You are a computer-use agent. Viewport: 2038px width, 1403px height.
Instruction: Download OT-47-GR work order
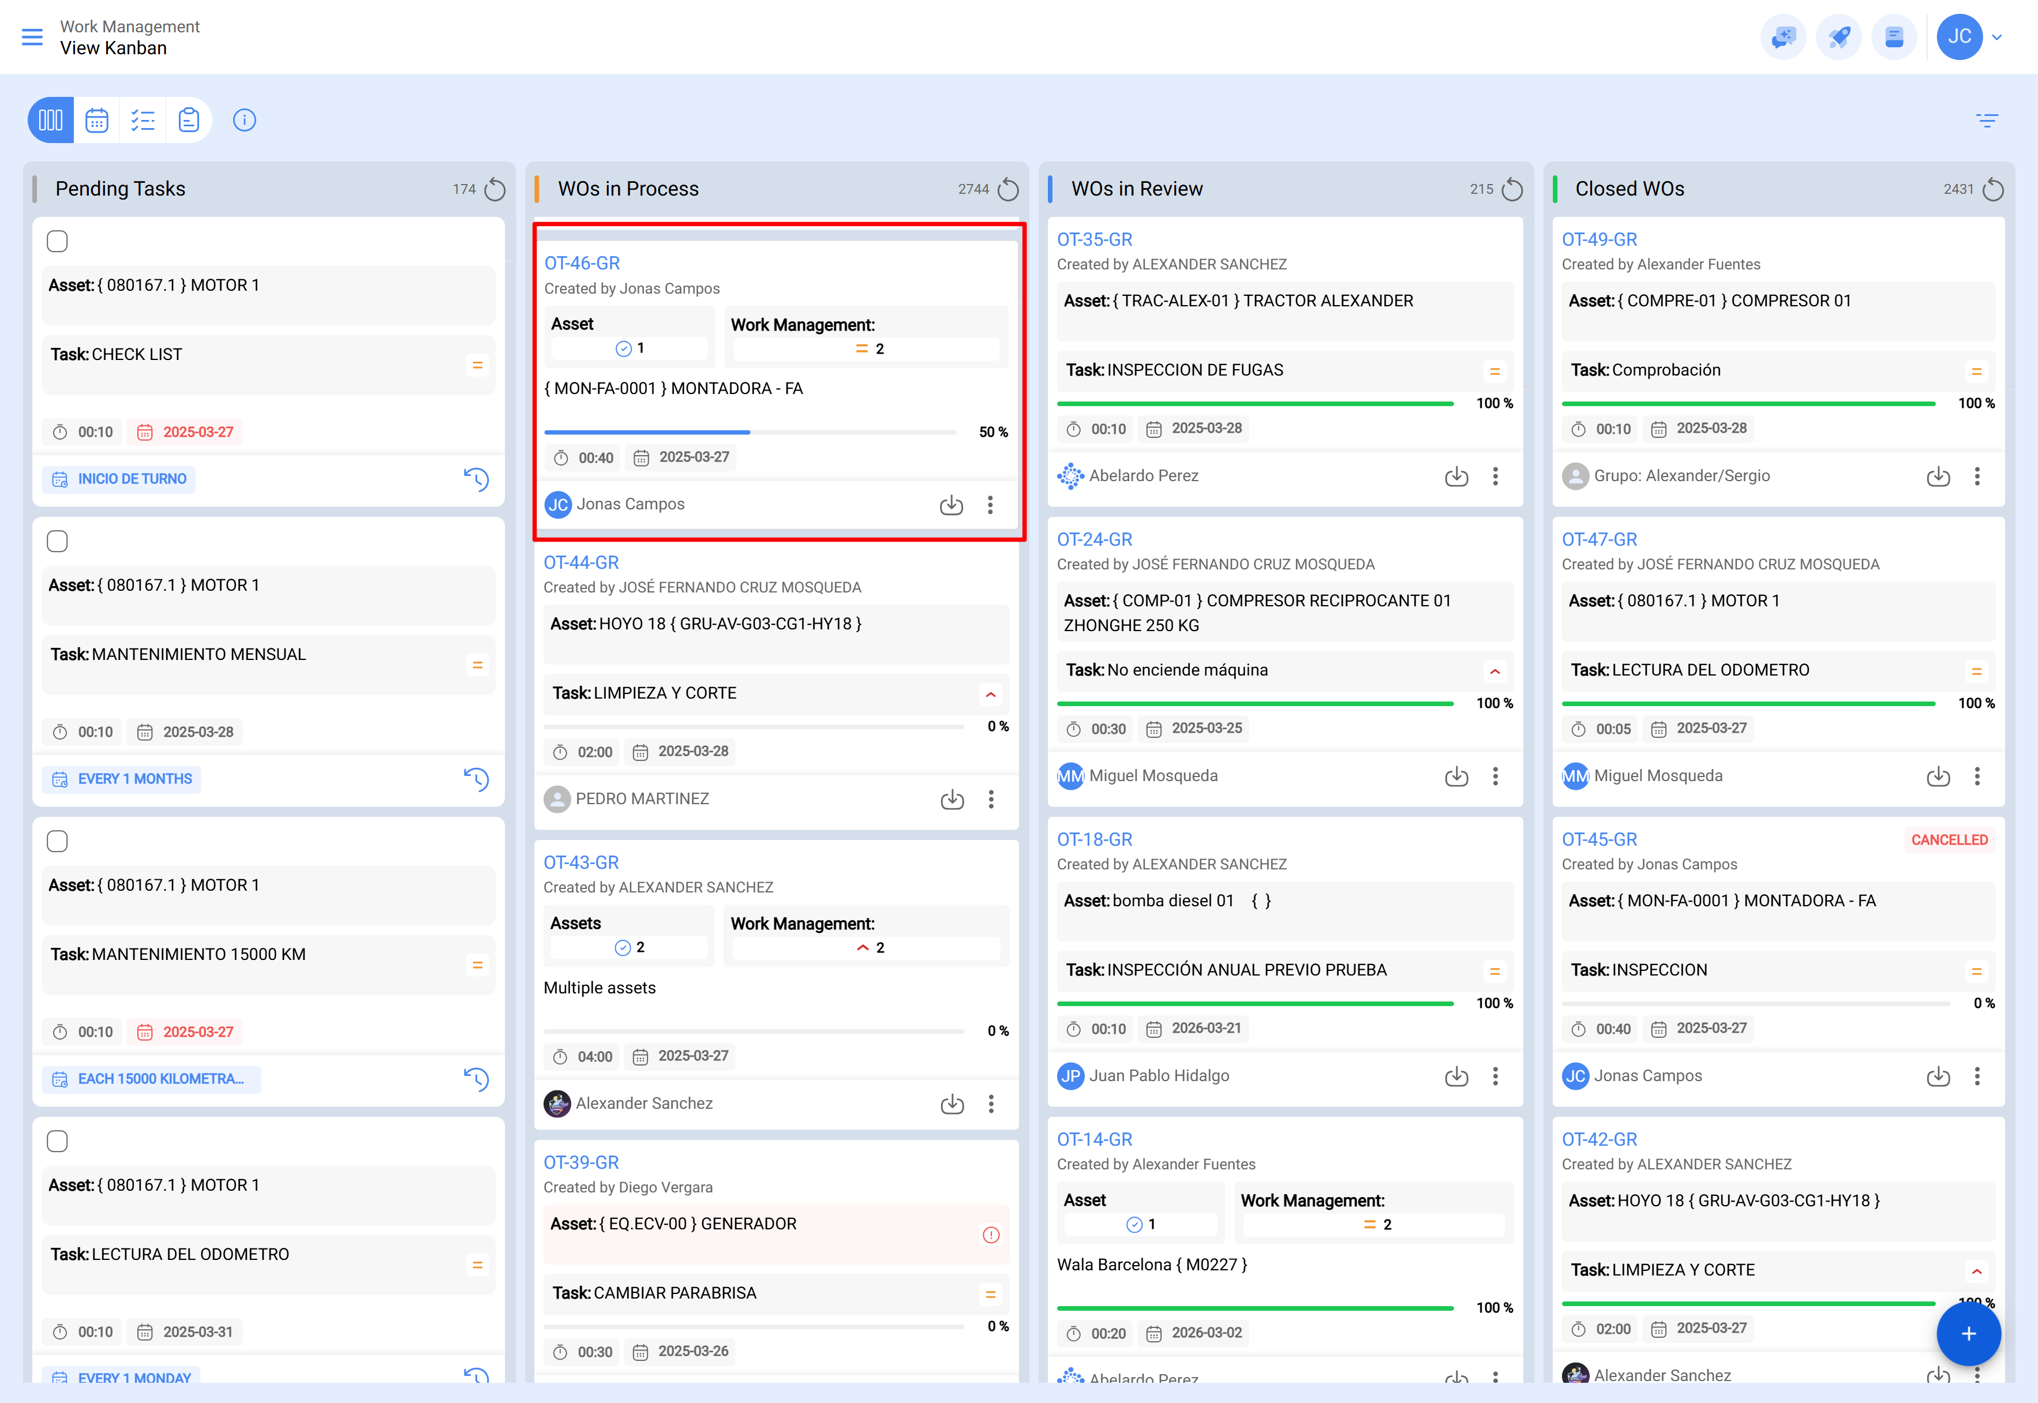[1939, 776]
